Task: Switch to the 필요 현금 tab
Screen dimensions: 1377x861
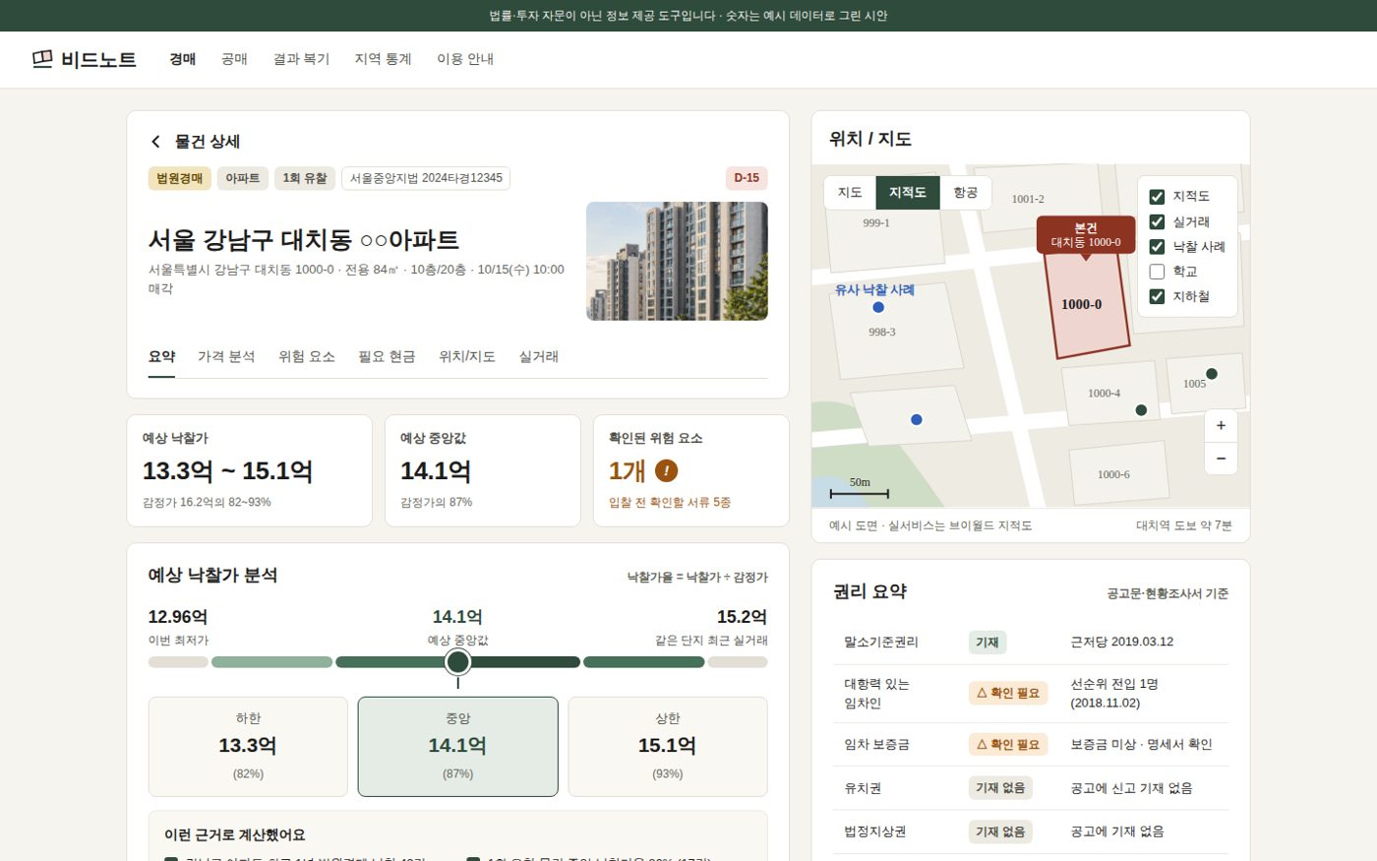Action: [x=387, y=357]
